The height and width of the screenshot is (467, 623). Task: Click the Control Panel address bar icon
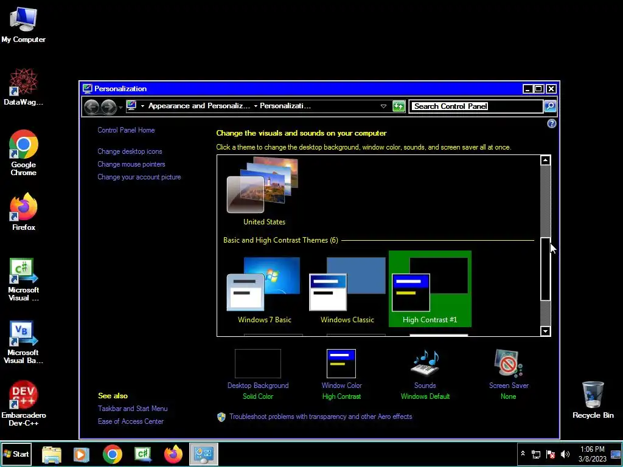131,106
